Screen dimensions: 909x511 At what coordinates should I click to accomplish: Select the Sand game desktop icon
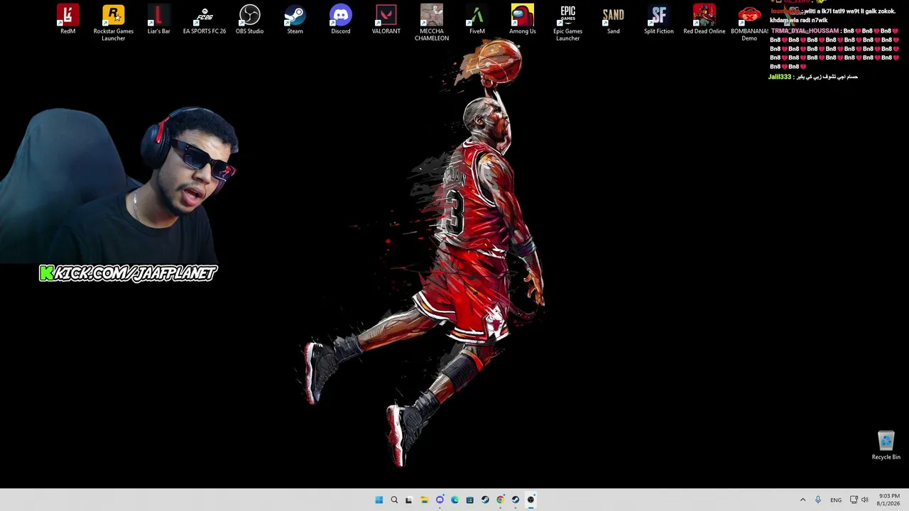click(x=614, y=20)
